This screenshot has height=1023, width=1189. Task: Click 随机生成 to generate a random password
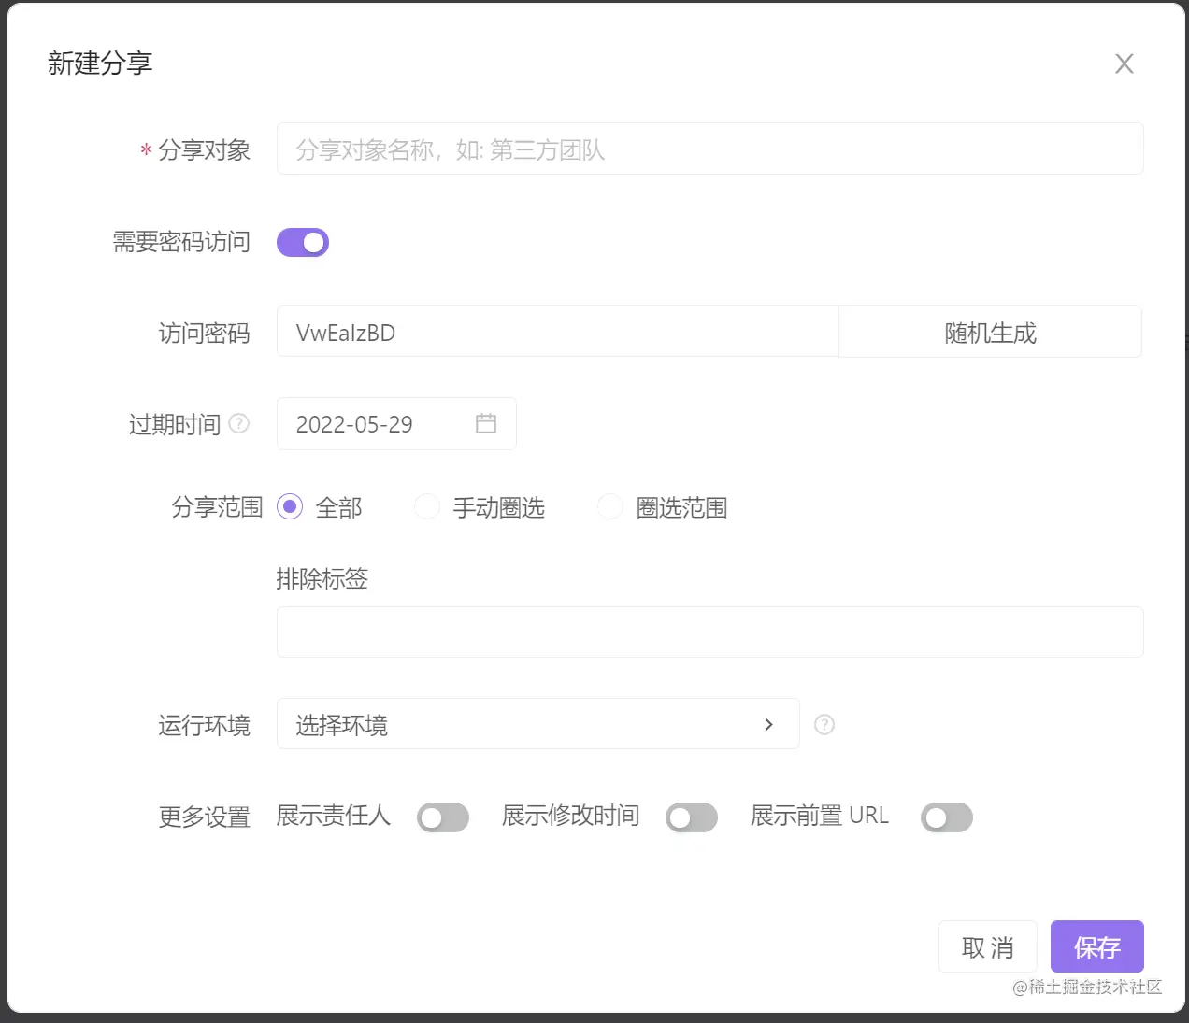(x=989, y=332)
